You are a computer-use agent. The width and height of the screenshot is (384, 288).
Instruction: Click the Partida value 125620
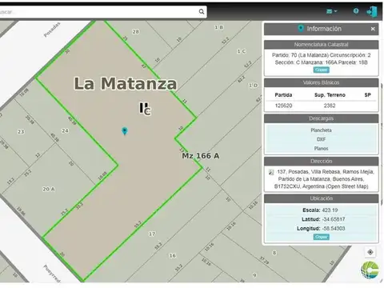tap(283, 106)
